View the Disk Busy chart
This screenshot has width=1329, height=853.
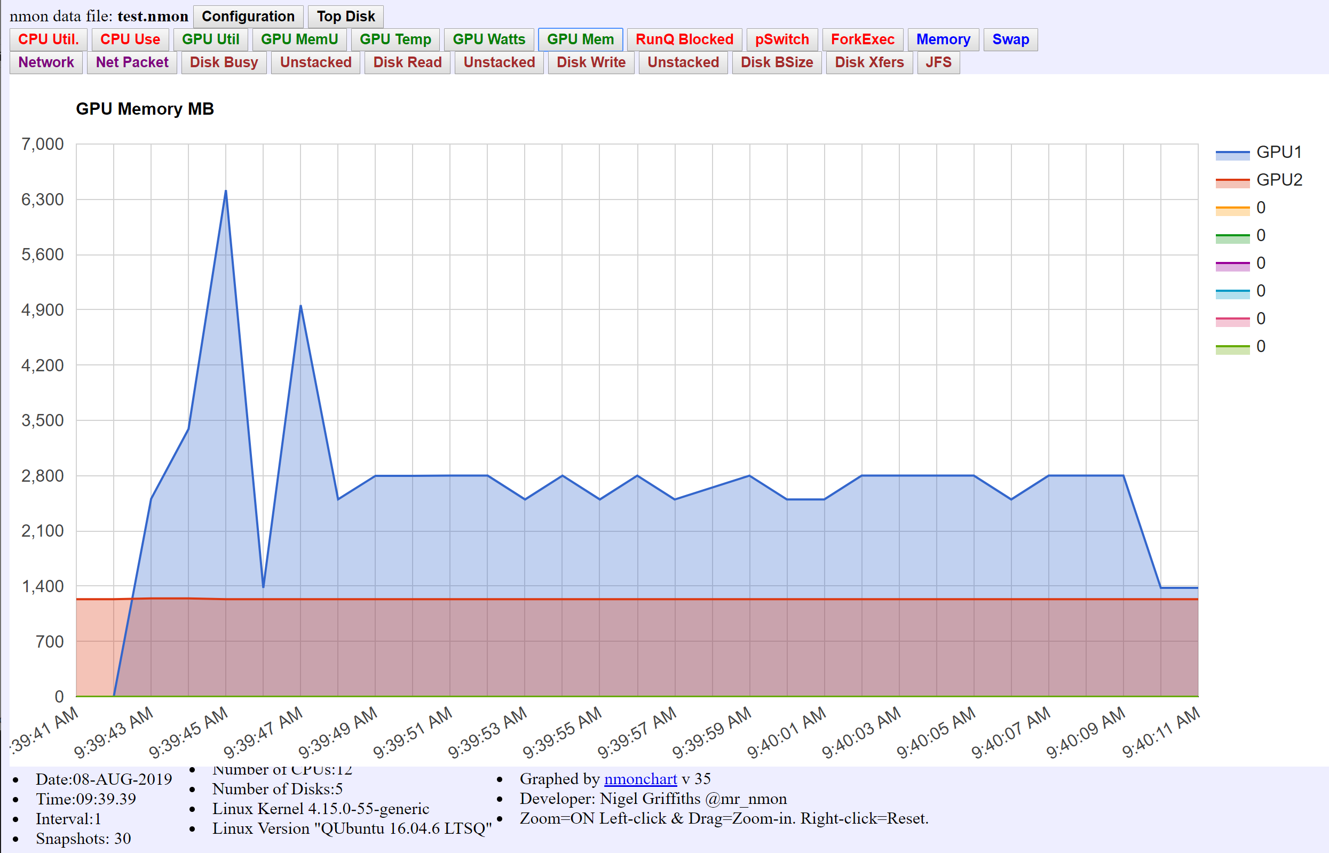224,62
